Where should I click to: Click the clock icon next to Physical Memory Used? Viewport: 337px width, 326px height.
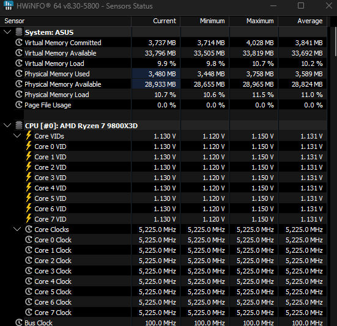pos(19,74)
